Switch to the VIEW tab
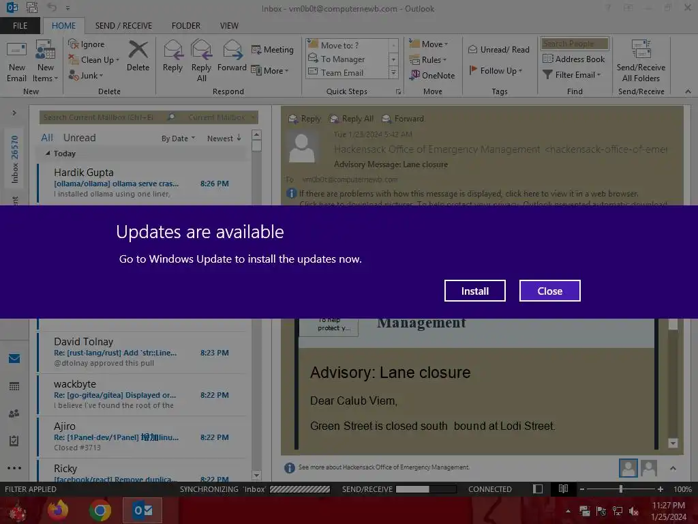Image resolution: width=698 pixels, height=524 pixels. 229,26
